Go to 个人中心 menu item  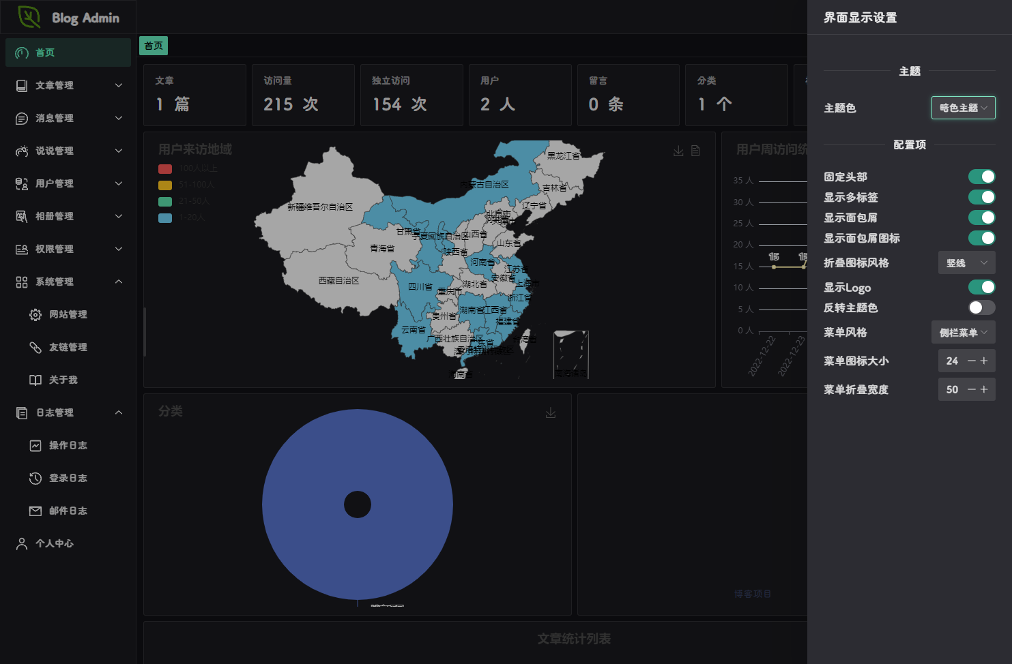(68, 543)
